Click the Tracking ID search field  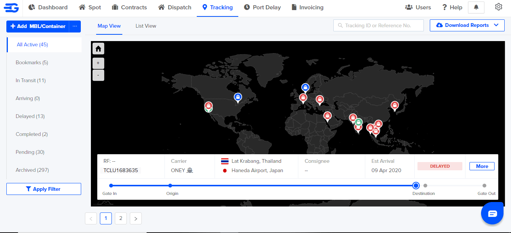tap(378, 25)
